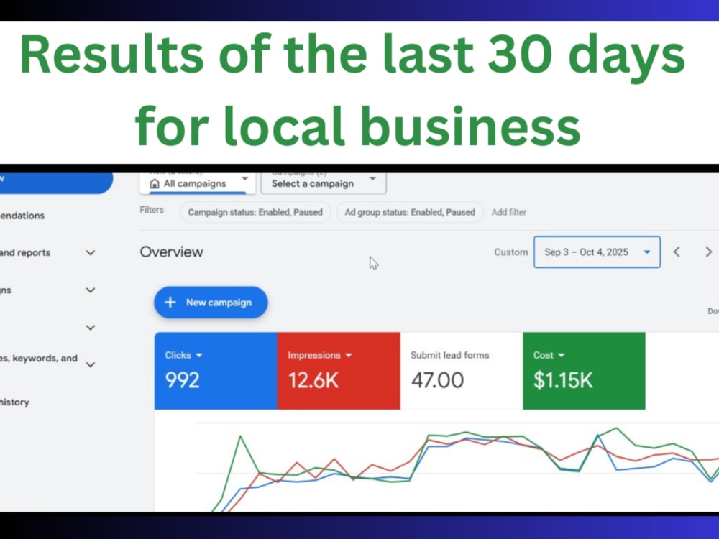Click the plus icon in New campaign
Viewport: 719px width, 539px height.
click(x=170, y=303)
